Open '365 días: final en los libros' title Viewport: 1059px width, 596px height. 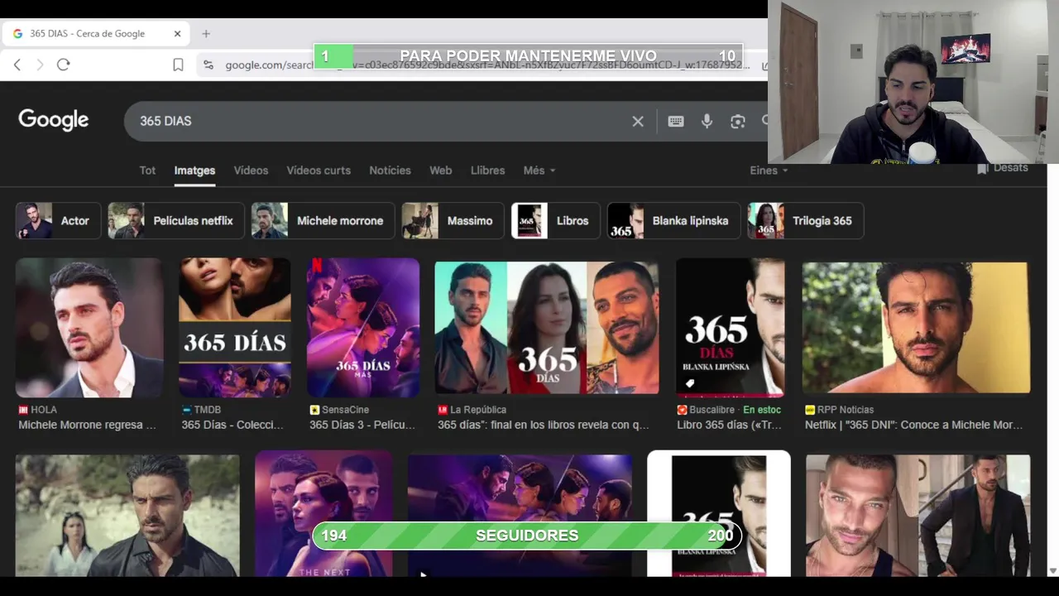(x=544, y=425)
